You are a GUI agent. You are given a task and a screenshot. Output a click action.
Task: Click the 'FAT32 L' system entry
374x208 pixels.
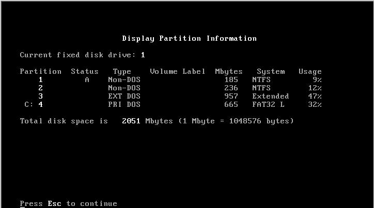268,104
